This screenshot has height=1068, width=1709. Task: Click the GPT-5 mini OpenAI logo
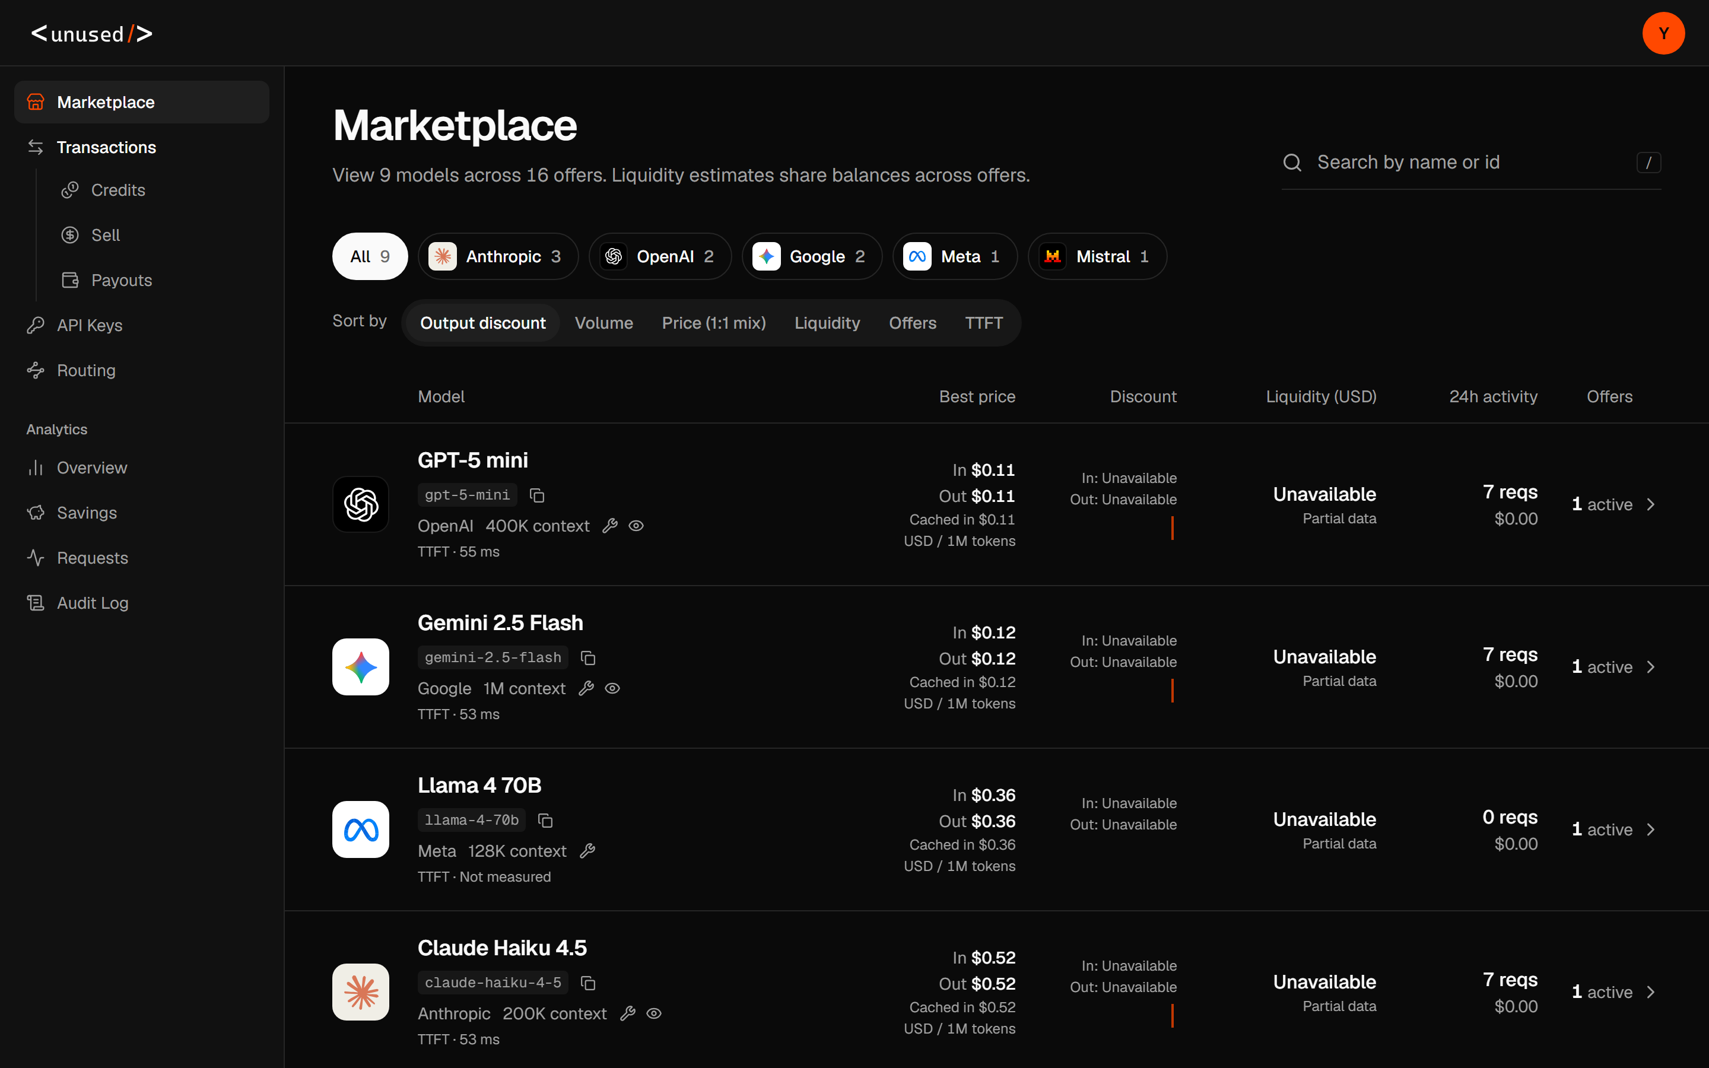[x=361, y=504]
